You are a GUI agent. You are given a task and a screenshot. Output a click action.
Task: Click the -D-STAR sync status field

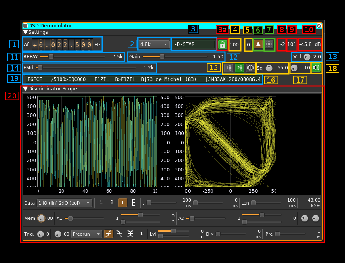click(x=194, y=44)
